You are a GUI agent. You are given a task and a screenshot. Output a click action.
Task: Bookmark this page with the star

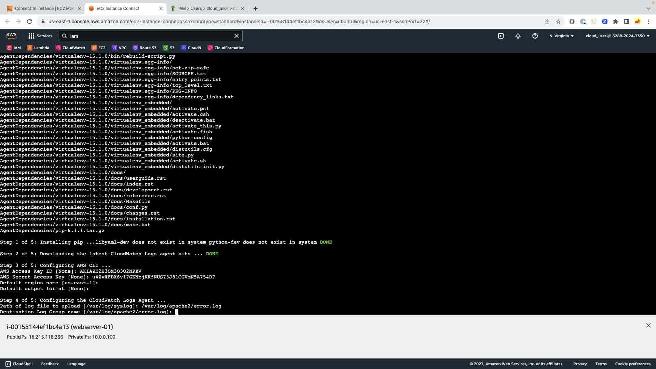(x=558, y=22)
